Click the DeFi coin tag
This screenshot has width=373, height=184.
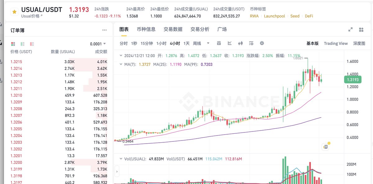pyautogui.click(x=309, y=16)
